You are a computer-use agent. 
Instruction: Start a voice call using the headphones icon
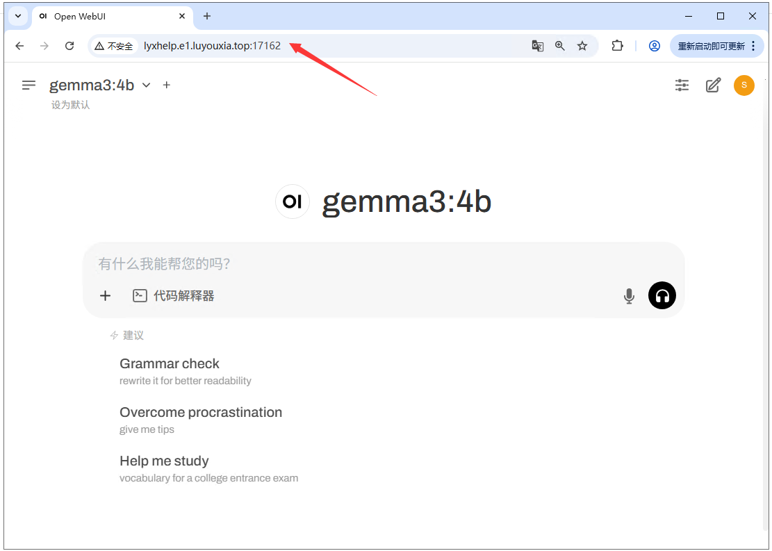662,295
